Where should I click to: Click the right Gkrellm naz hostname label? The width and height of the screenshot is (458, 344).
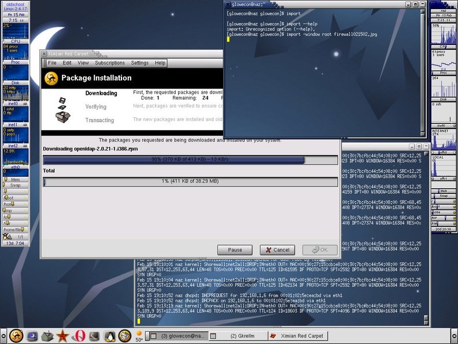pyautogui.click(x=444, y=11)
